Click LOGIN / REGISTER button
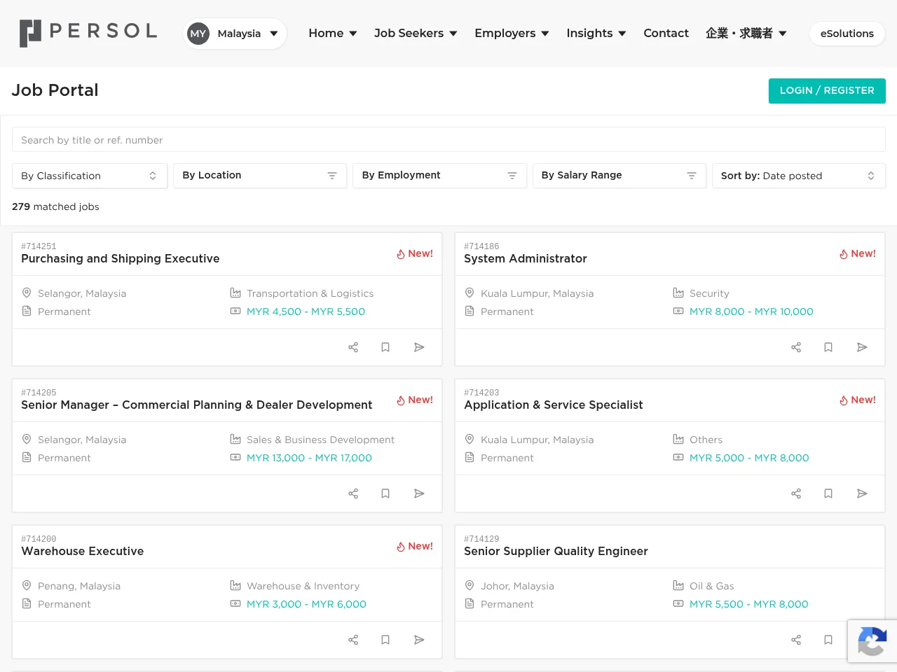Screen dimensions: 897x672 pos(827,91)
